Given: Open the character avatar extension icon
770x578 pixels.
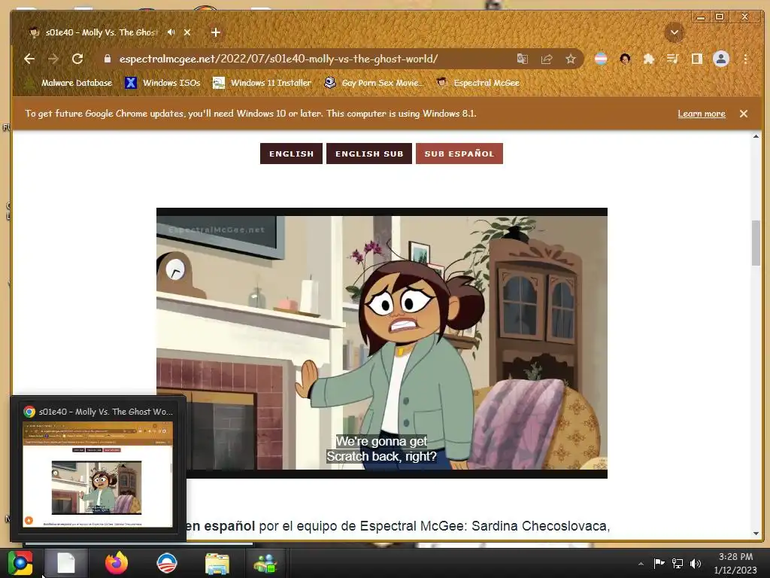Looking at the screenshot, I should [x=625, y=59].
